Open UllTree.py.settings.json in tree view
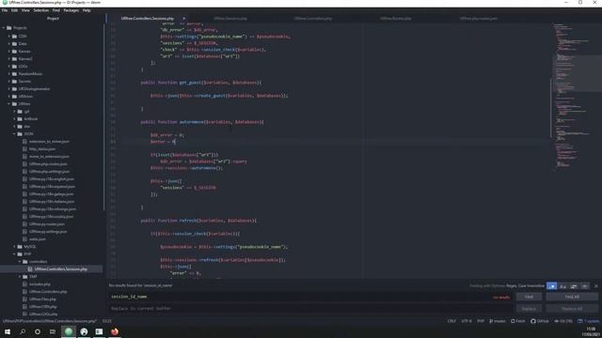Viewport: 602px width, 338px height. tap(48, 232)
